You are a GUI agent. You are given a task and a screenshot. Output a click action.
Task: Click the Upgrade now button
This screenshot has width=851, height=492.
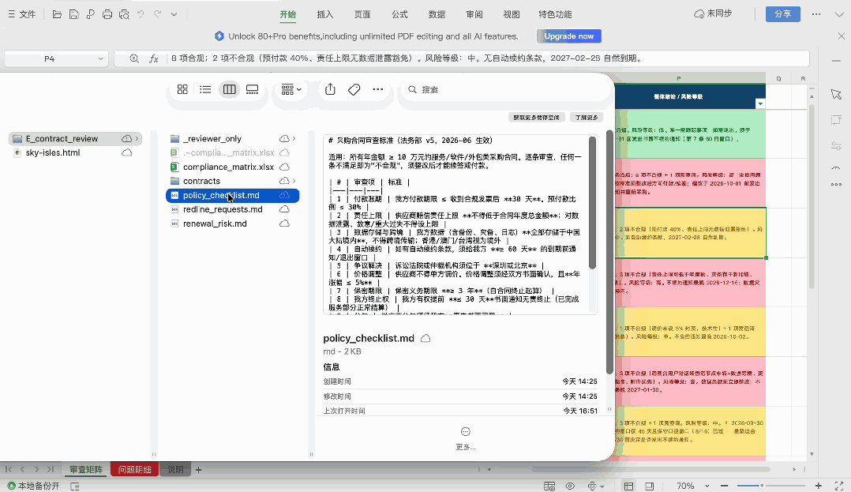568,36
